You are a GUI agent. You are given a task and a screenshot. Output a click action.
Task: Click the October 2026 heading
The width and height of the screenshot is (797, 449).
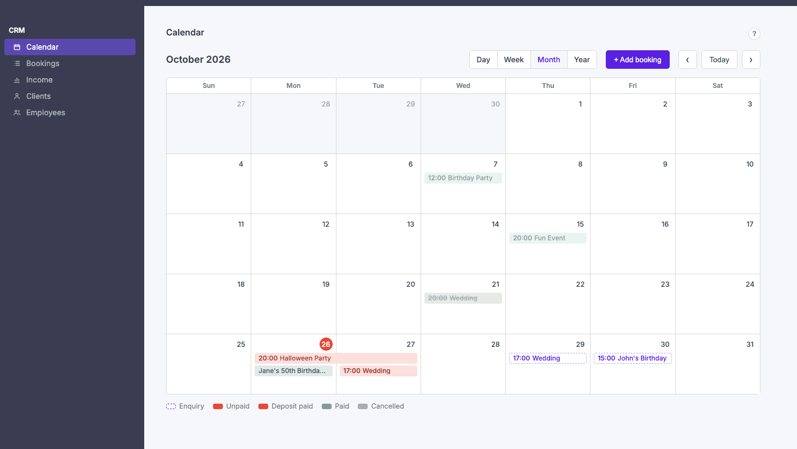pos(198,60)
